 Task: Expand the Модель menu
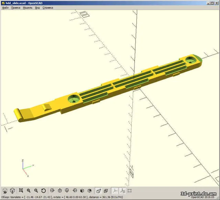[27, 8]
